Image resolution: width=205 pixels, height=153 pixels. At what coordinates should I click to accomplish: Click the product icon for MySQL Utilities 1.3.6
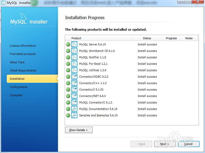coord(74,70)
